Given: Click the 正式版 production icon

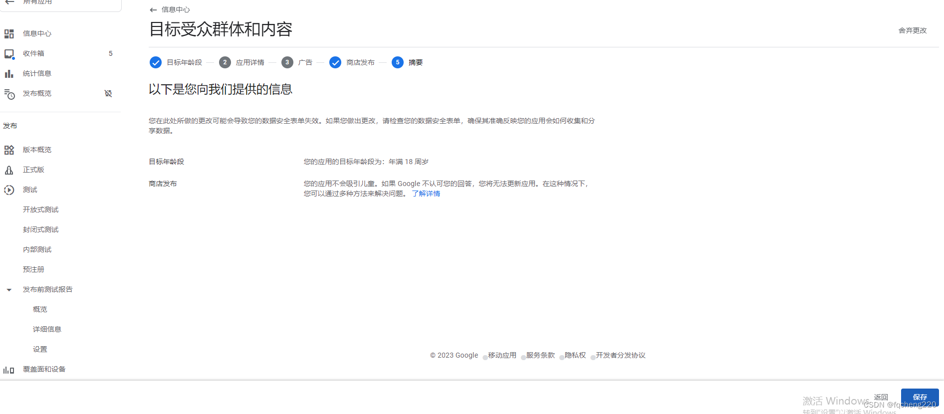Looking at the screenshot, I should [x=9, y=170].
